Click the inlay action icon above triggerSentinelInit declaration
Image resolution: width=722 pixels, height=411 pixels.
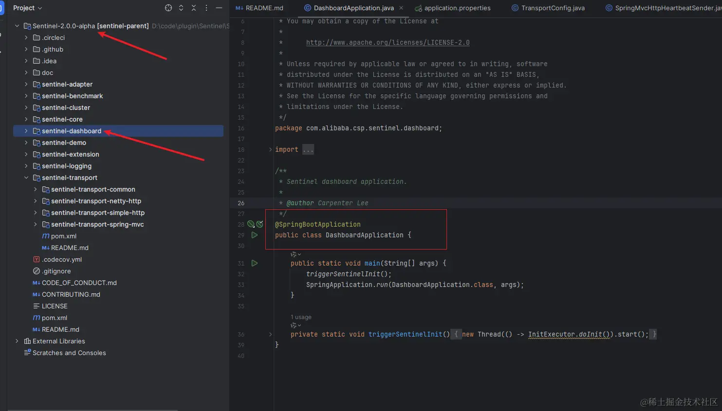pyautogui.click(x=296, y=325)
